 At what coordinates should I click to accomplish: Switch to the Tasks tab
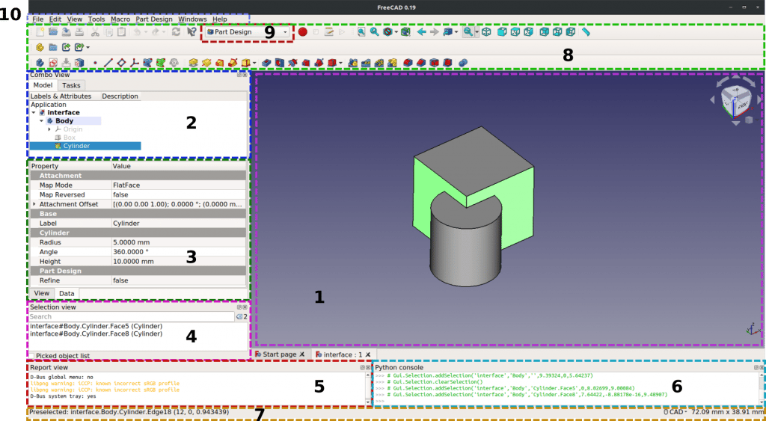click(x=71, y=85)
